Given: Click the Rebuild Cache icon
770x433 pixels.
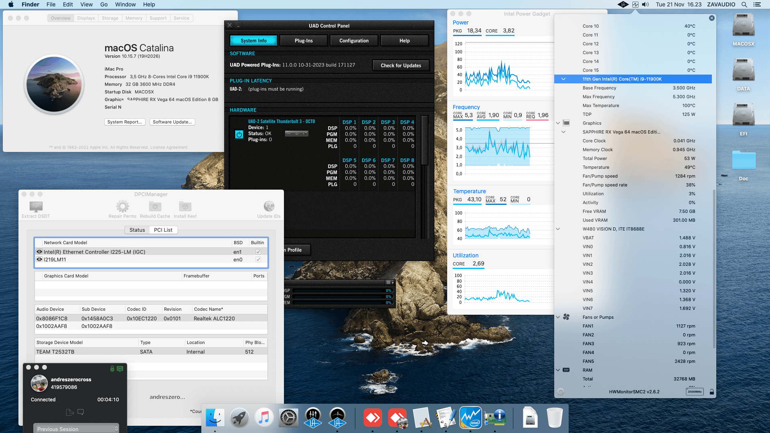Looking at the screenshot, I should [155, 206].
